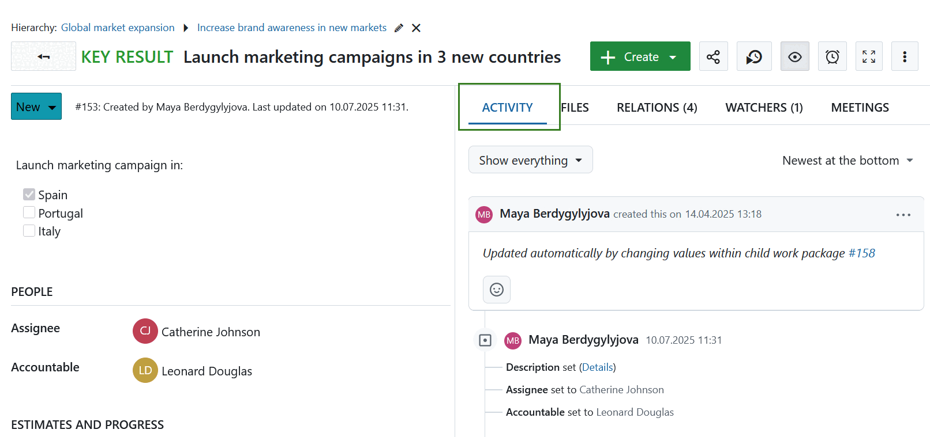Open the Watchers (1) tab
The height and width of the screenshot is (437, 930).
point(763,108)
